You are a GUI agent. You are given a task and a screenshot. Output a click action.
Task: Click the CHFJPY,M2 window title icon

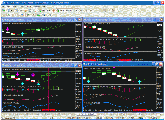point(84,64)
